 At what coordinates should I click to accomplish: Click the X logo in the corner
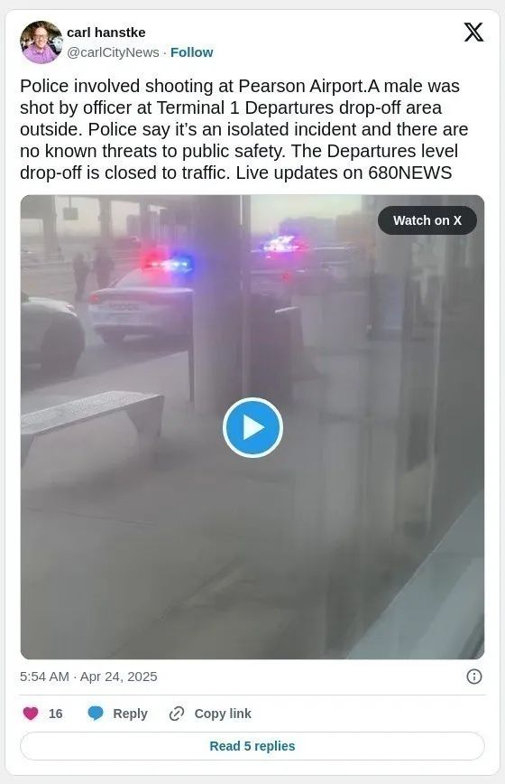pyautogui.click(x=473, y=33)
